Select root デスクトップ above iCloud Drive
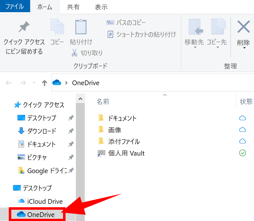254x221 pixels. coord(37,188)
